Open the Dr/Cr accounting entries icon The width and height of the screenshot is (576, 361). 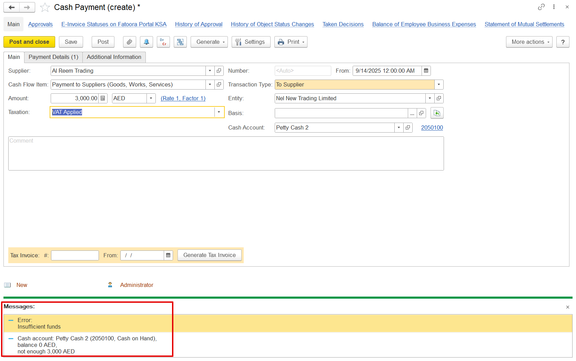click(163, 42)
